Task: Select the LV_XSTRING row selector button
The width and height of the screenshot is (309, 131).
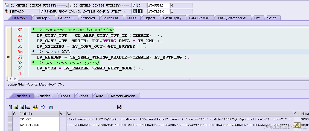Action: point(10,125)
